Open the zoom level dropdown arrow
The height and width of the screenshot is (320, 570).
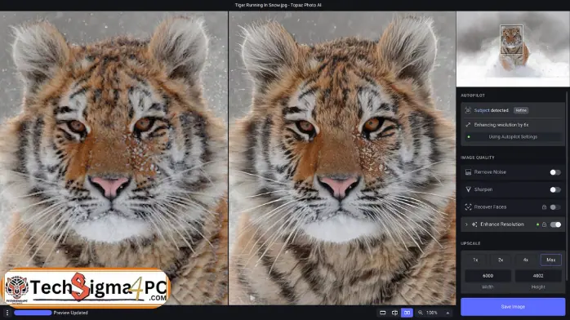[448, 313]
